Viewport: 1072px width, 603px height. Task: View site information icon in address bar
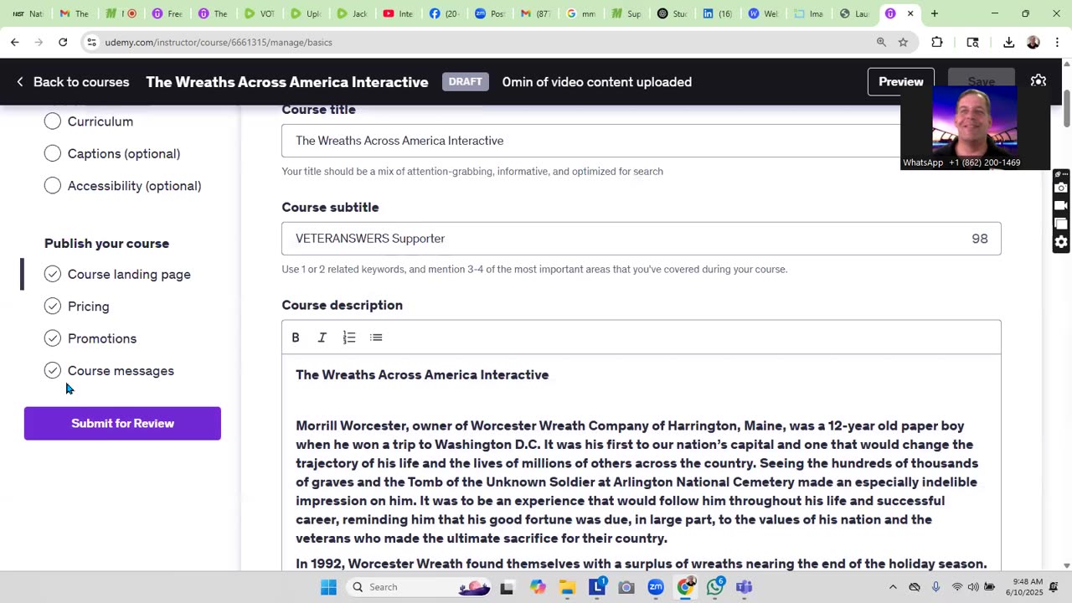[x=91, y=42]
